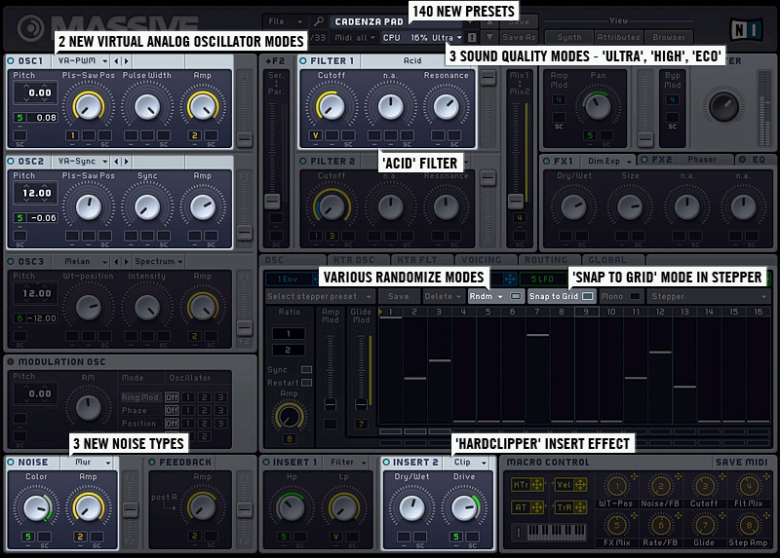
Task: Toggle the stepper Sync checkbox
Action: (x=306, y=370)
